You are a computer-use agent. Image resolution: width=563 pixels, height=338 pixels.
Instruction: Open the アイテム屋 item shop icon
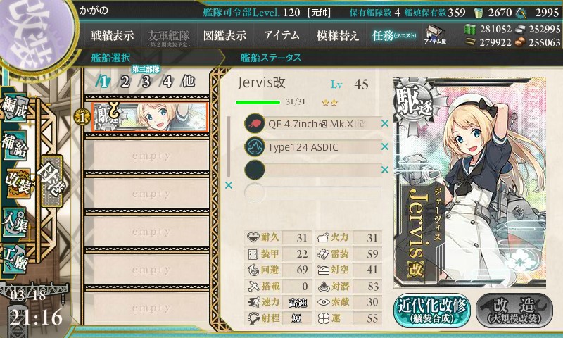[x=435, y=35]
